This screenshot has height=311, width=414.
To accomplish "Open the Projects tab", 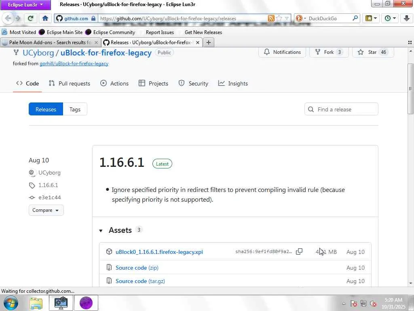I will pos(153,83).
